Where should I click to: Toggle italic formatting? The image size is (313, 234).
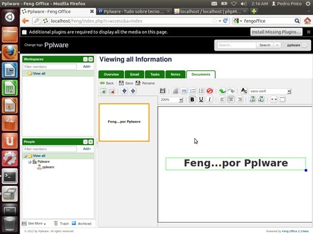tap(210, 99)
